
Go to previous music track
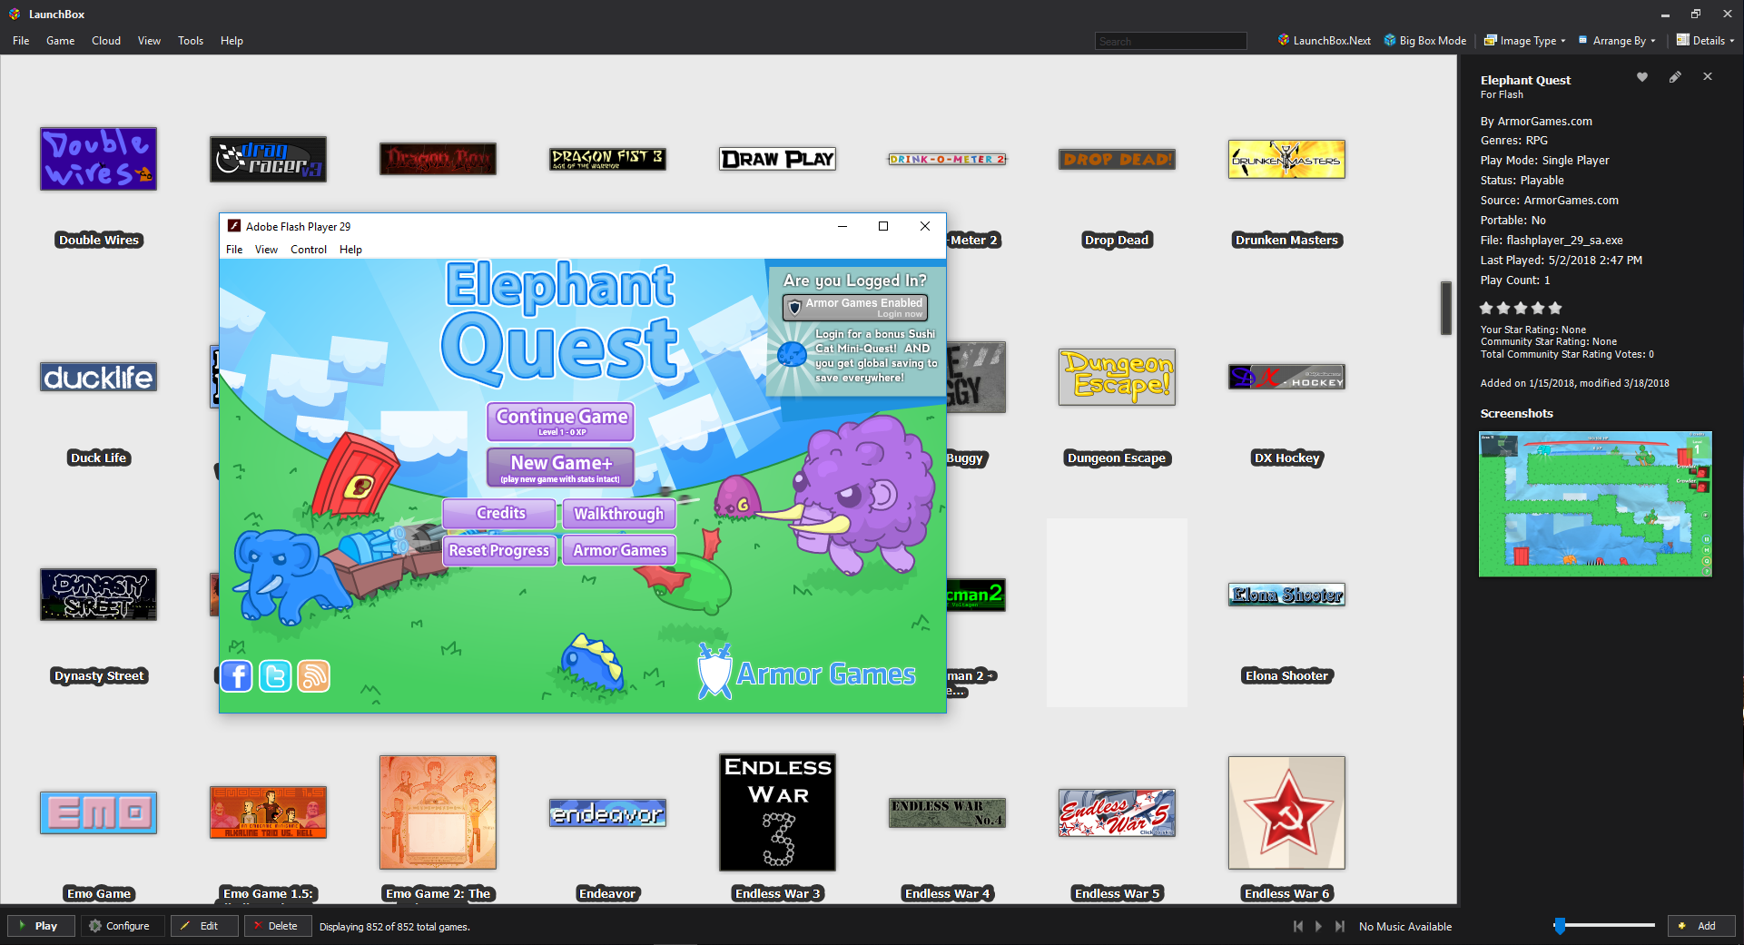tap(1297, 926)
